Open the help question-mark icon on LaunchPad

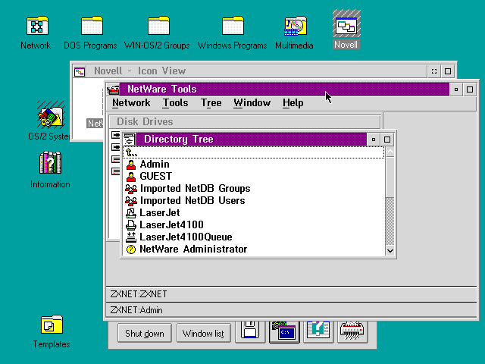click(x=318, y=331)
